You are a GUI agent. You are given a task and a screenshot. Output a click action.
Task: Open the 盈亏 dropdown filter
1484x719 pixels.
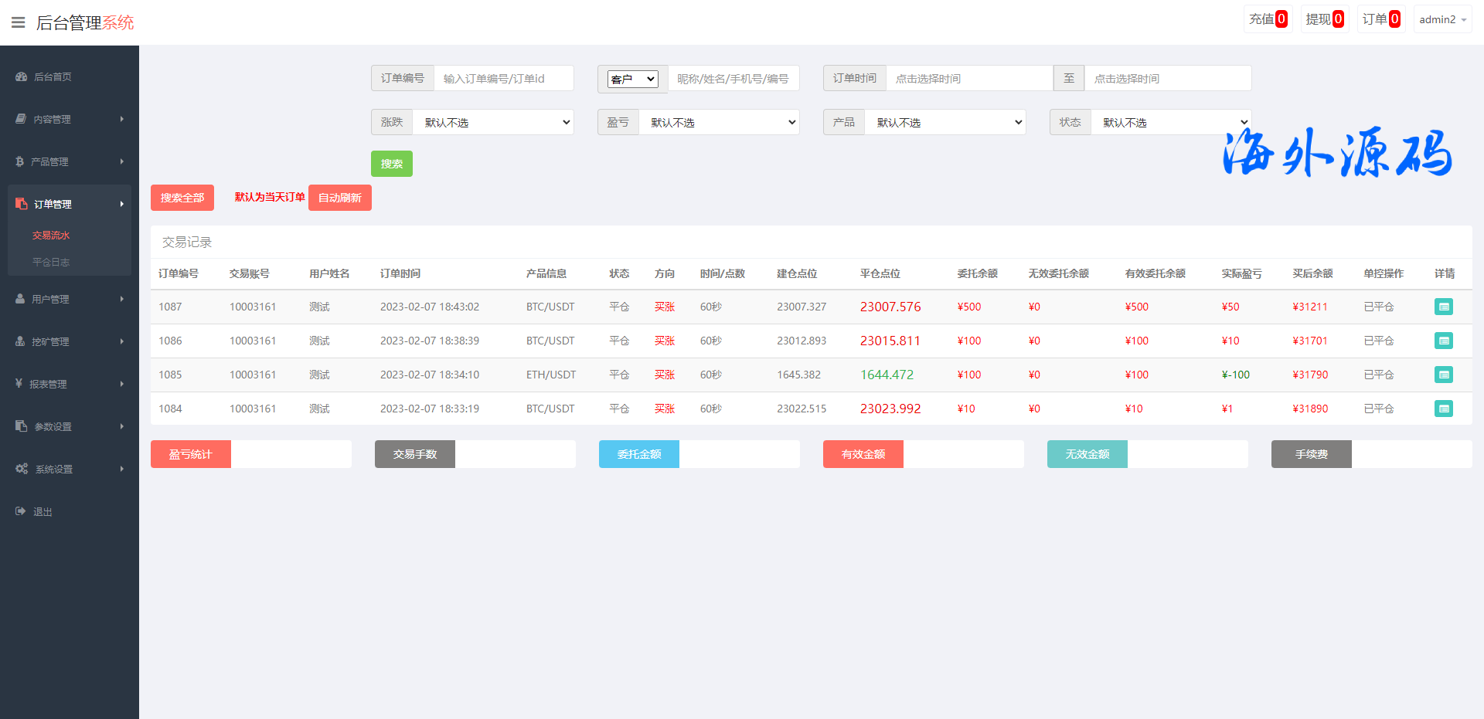[719, 122]
